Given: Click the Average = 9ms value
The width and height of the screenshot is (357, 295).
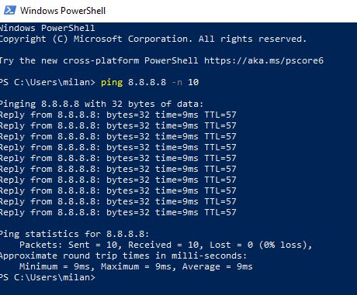Looking at the screenshot, I should click(217, 266).
